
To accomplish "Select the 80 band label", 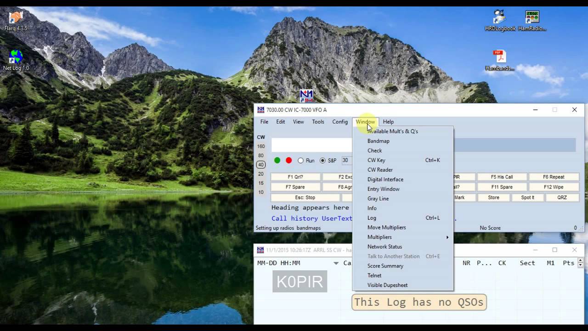I will pos(261,156).
